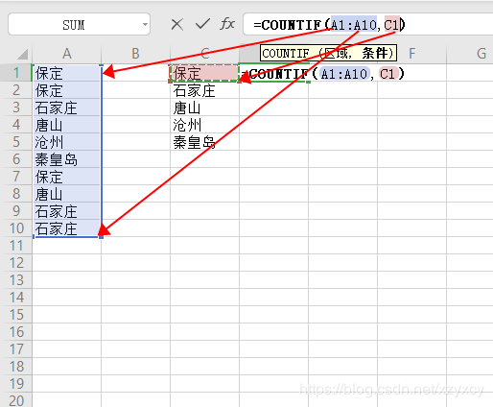Image resolution: width=493 pixels, height=407 pixels.
Task: Select row 6 header
Action: (x=16, y=159)
